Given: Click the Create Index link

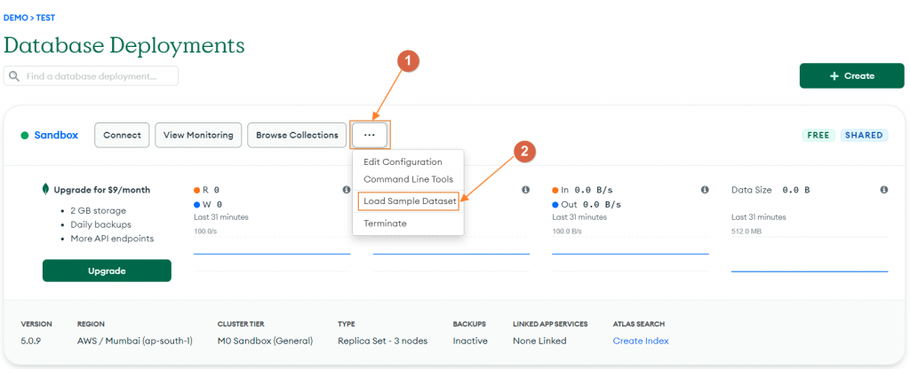Looking at the screenshot, I should [641, 342].
